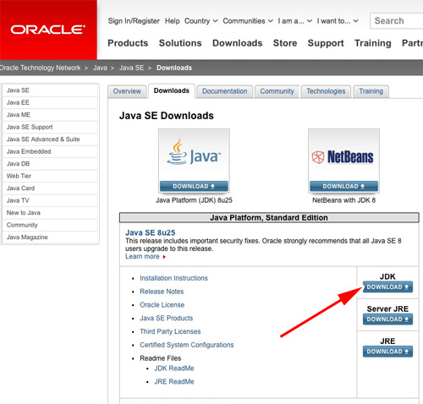Click the Java SE 8u25 heading link
This screenshot has height=404, width=423.
pyautogui.click(x=151, y=232)
